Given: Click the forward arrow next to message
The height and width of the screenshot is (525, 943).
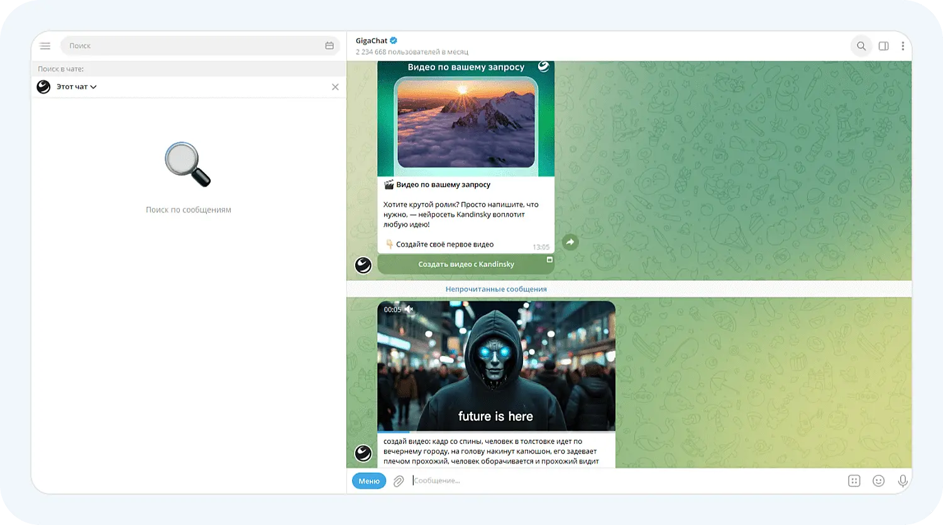Looking at the screenshot, I should point(570,242).
